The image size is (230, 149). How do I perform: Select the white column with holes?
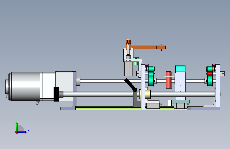pyautogui.click(x=180, y=86)
